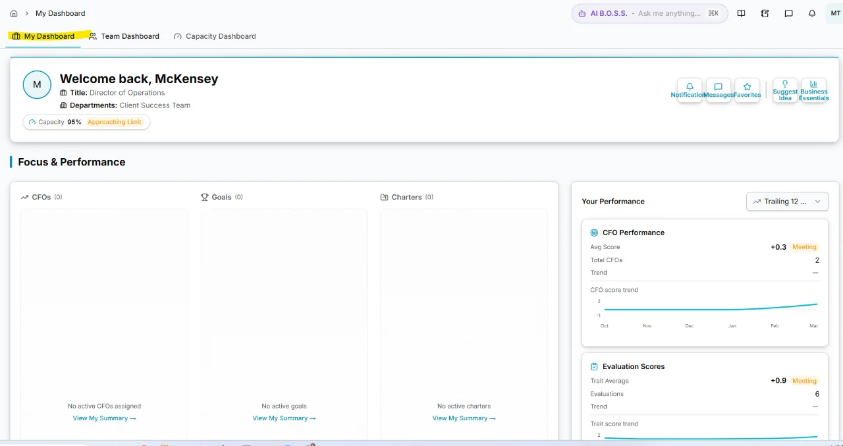Open Messages quick action tile
The image size is (843, 446).
(719, 90)
